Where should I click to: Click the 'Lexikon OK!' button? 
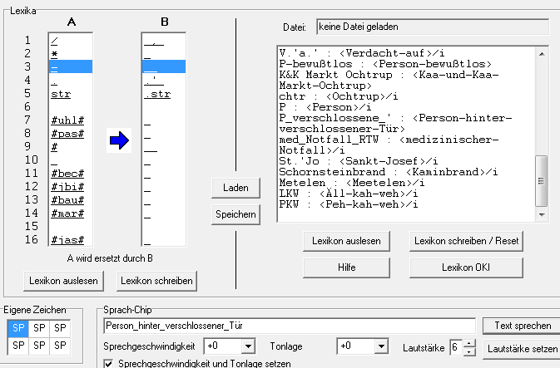(x=465, y=267)
